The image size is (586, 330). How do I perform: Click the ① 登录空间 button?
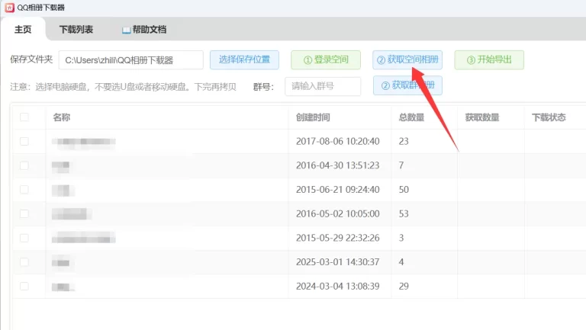(326, 59)
